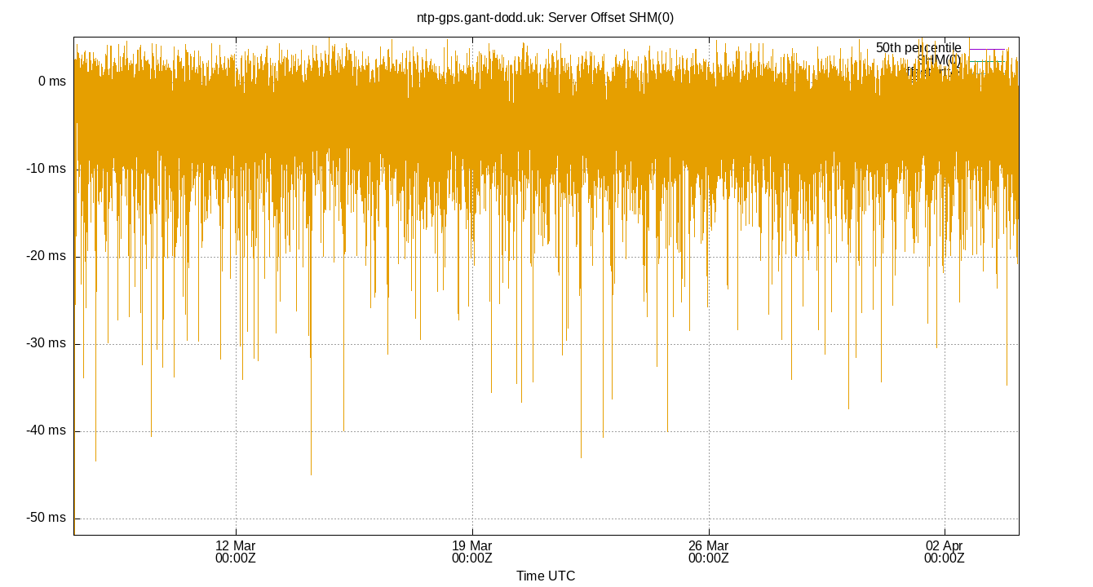Click the top-right plot corner tick mark

tap(1018, 37)
